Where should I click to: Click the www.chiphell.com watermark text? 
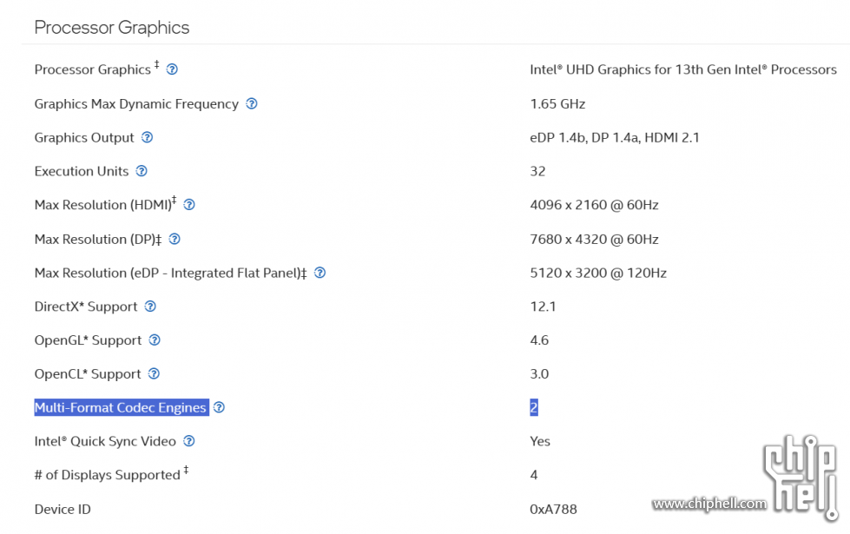[x=709, y=504]
